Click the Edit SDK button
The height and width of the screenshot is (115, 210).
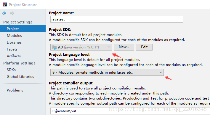pos(144,47)
